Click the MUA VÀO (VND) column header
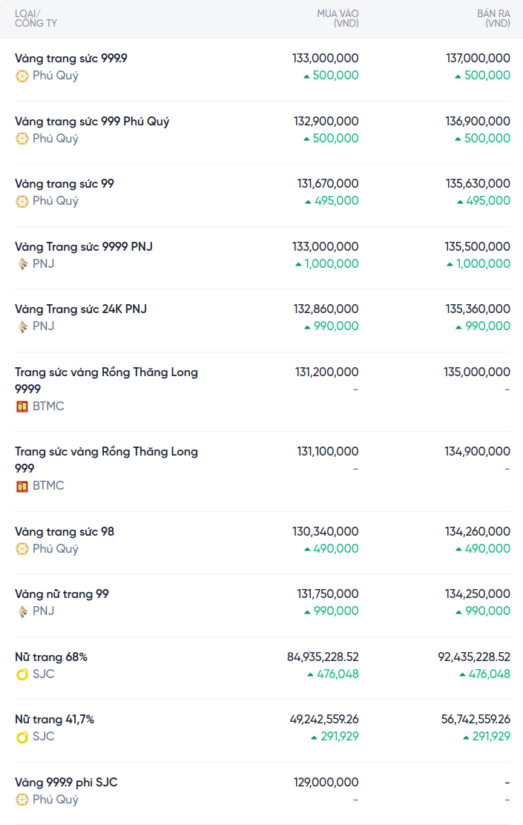The height and width of the screenshot is (825, 523). pyautogui.click(x=338, y=19)
